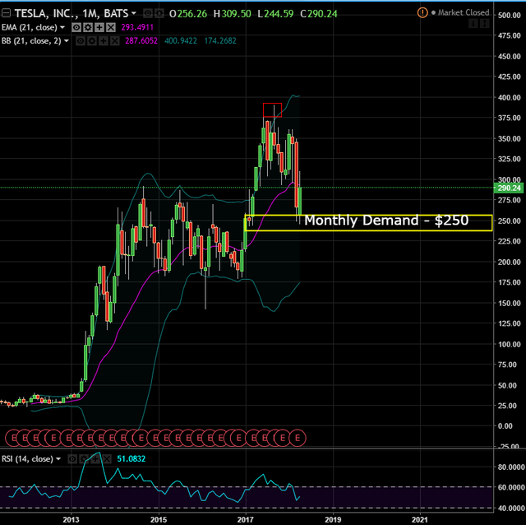The image size is (526, 525).
Task: Click the 2013 label on time axis
Action: (x=72, y=520)
